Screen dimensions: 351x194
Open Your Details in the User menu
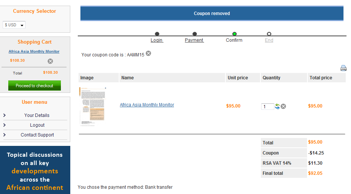point(37,115)
